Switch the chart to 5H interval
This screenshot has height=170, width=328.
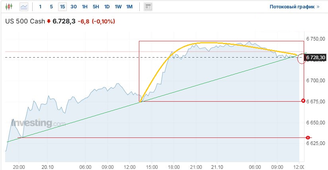(96, 7)
